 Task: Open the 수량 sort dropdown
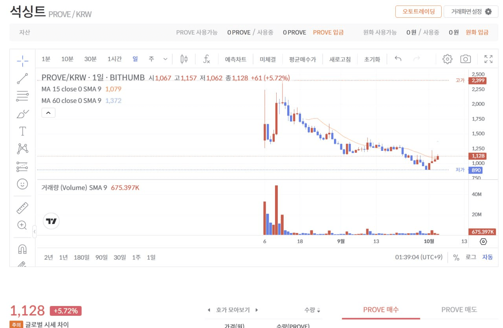312,310
